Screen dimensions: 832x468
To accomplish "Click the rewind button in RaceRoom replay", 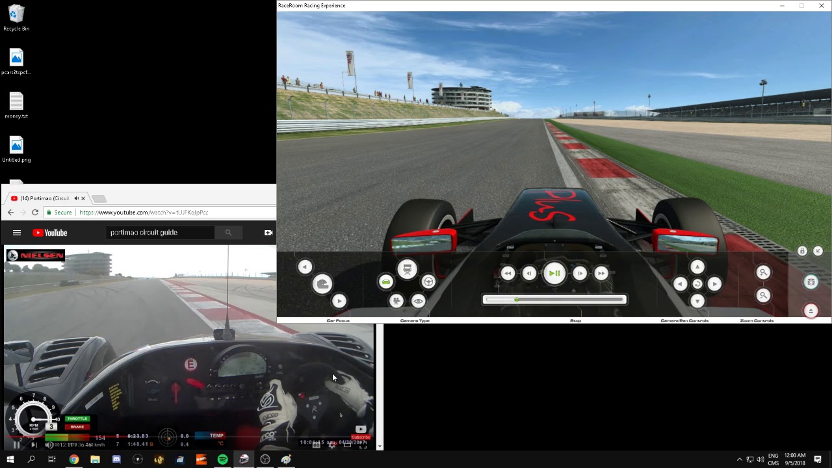I will 508,274.
